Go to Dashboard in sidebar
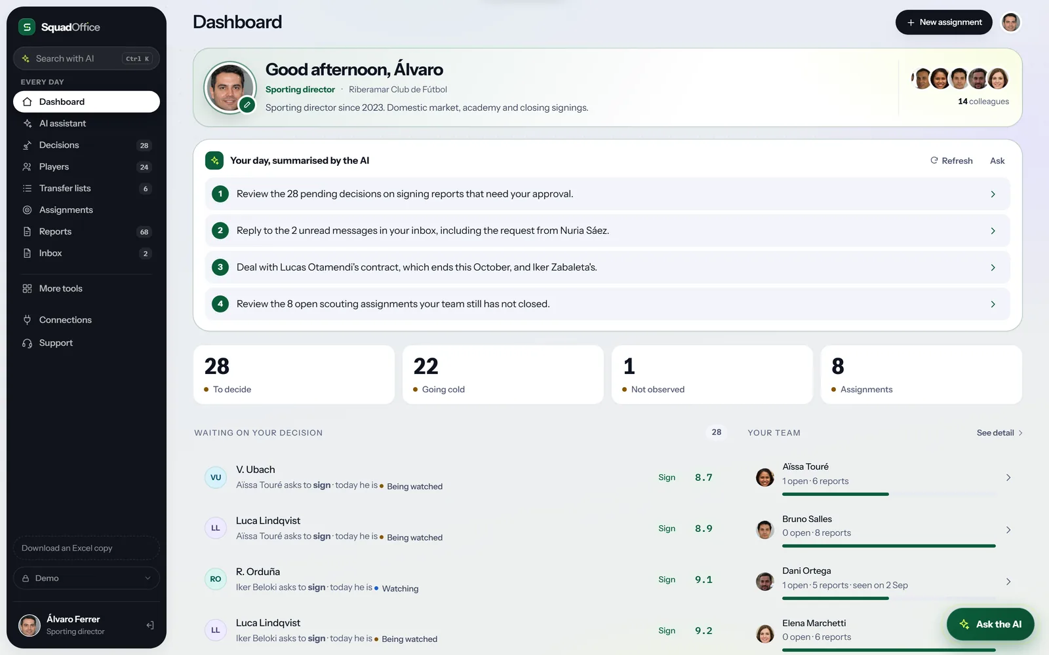Viewport: 1049px width, 655px height. click(87, 102)
